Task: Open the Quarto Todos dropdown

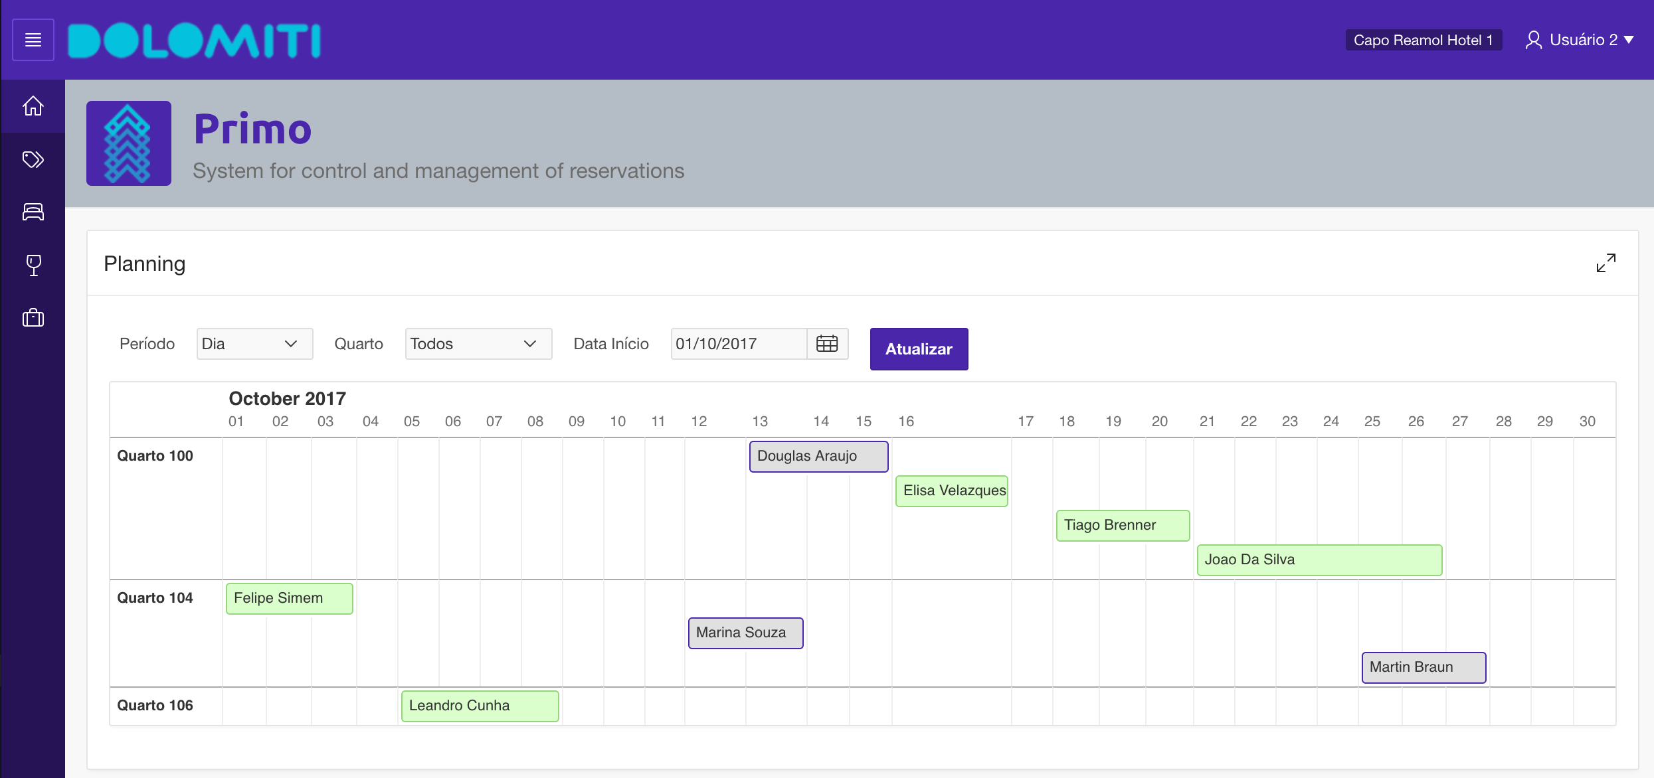Action: tap(478, 344)
